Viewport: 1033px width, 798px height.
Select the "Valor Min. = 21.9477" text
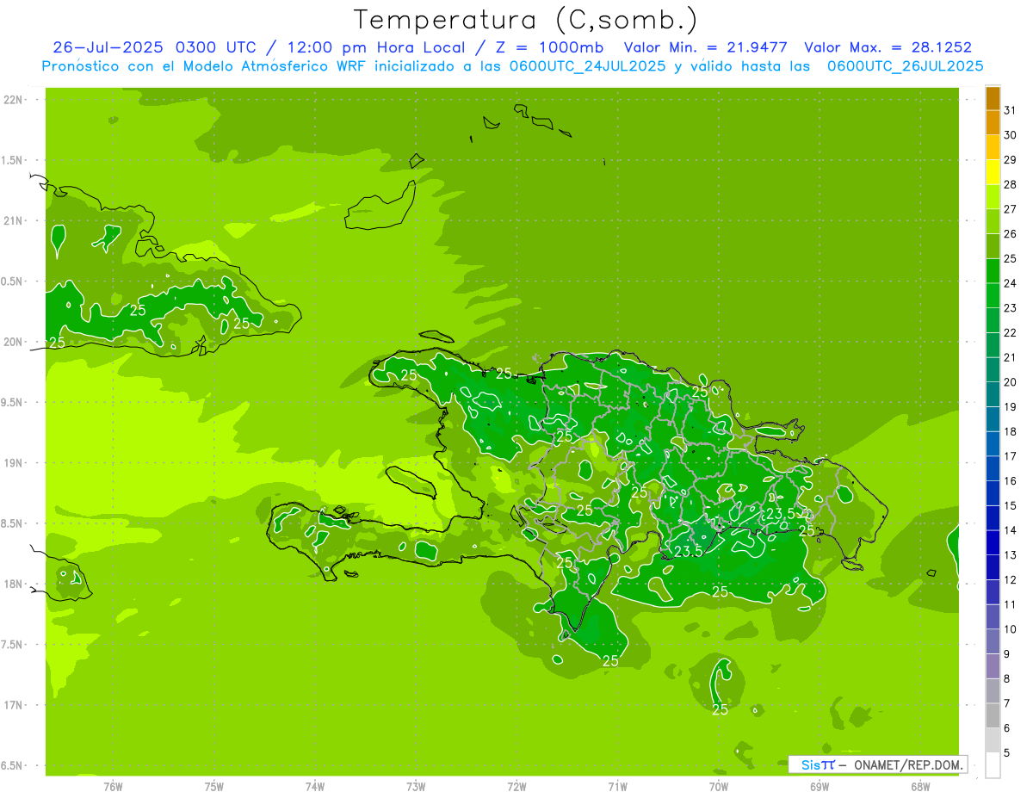point(707,47)
